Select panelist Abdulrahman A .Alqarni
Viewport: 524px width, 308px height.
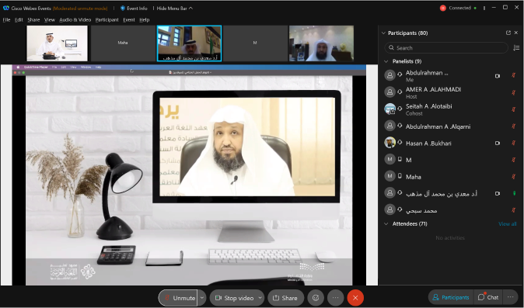[x=451, y=126]
